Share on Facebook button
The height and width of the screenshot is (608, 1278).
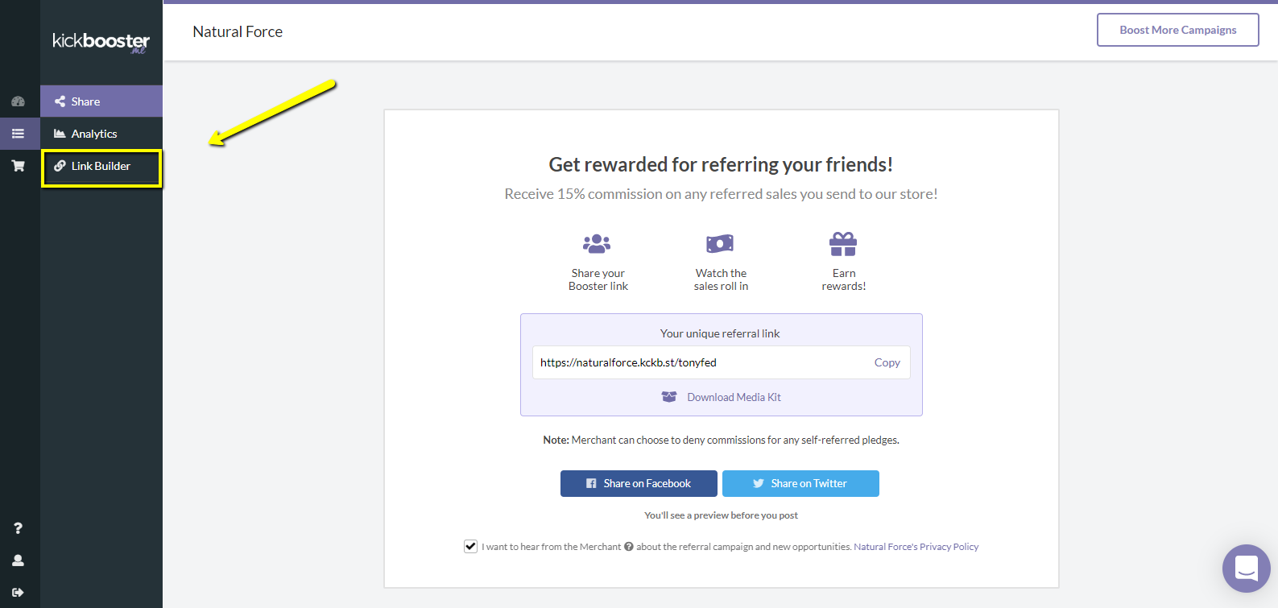tap(639, 483)
